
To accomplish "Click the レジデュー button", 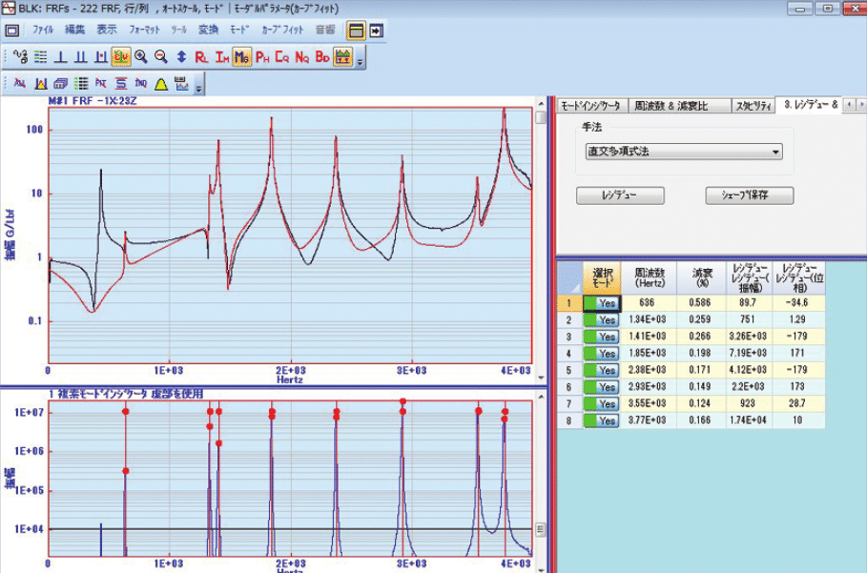I will pos(620,195).
